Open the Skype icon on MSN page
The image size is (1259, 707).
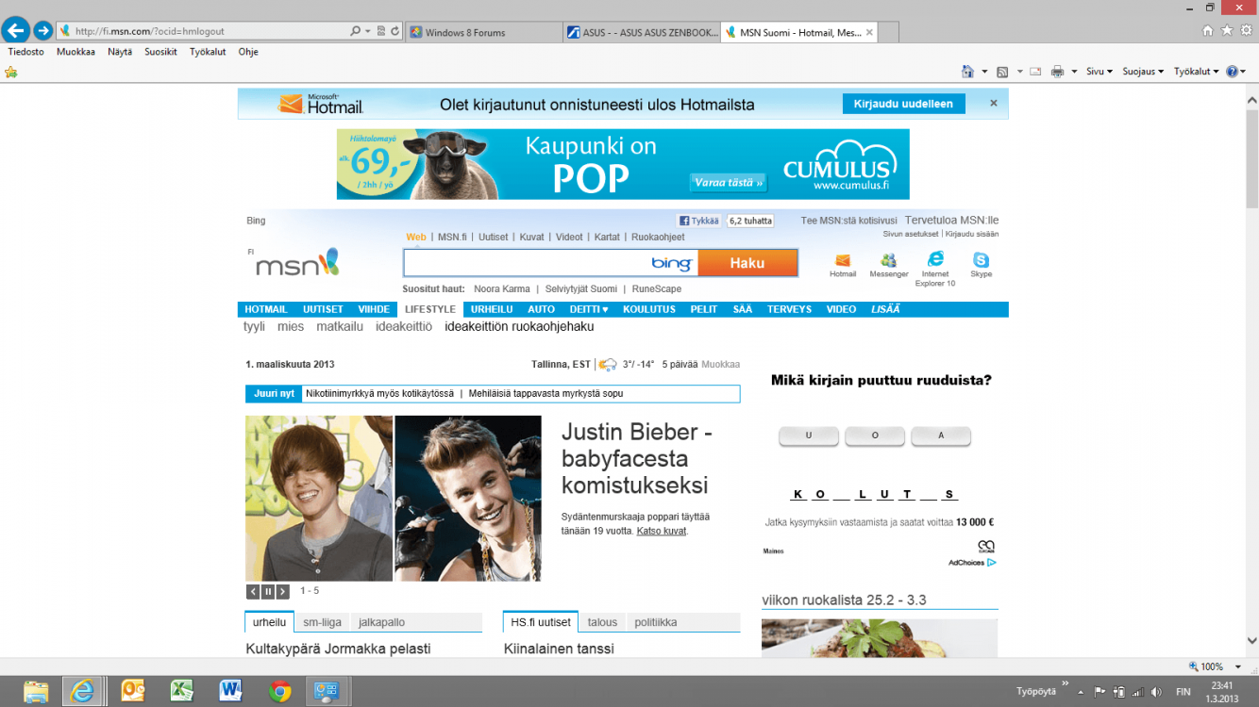click(x=982, y=260)
